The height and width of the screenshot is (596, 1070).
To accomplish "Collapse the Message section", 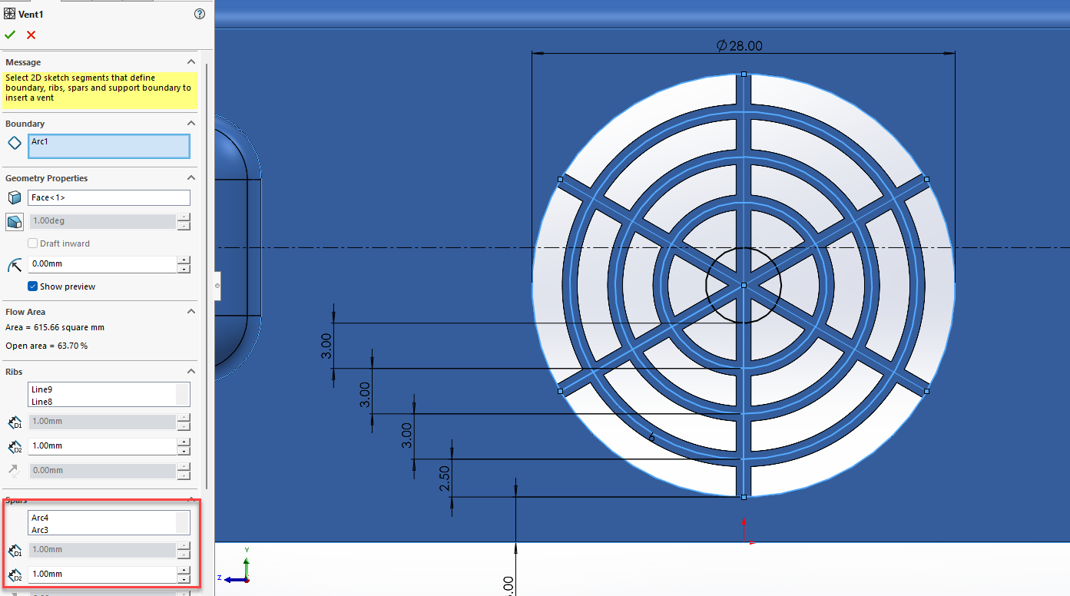I will 191,61.
